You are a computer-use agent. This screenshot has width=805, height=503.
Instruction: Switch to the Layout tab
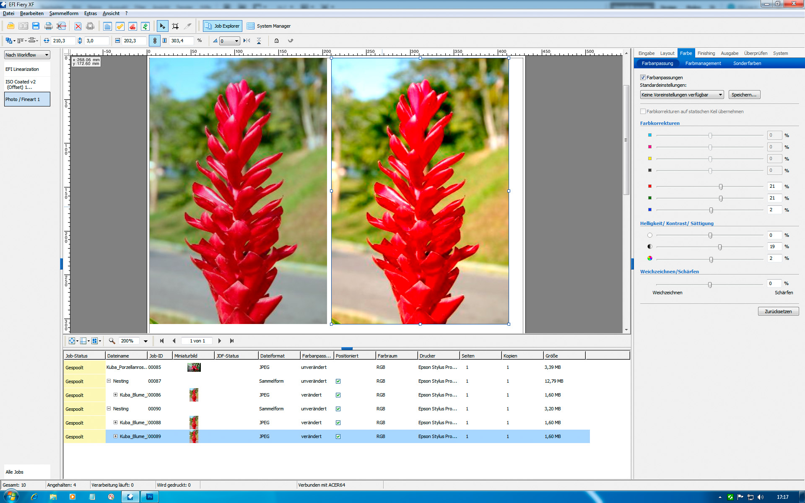click(x=667, y=53)
